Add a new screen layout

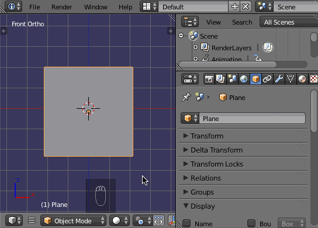click(234, 6)
